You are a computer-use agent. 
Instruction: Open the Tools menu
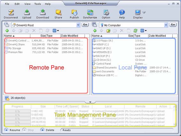click(x=38, y=4)
